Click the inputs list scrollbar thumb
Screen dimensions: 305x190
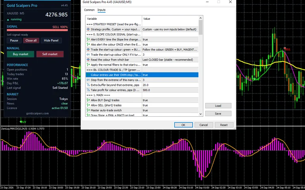[x=201, y=27]
